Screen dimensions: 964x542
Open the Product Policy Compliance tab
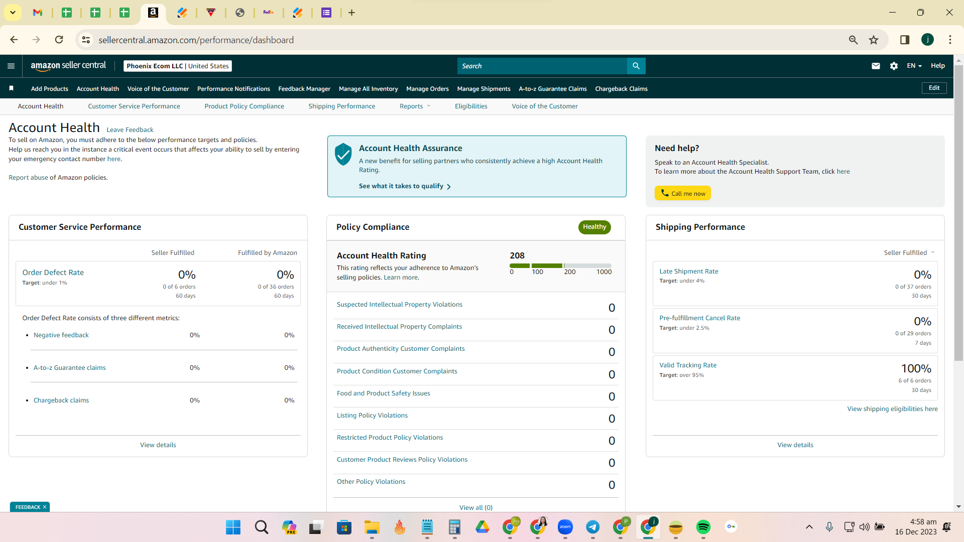[x=244, y=106]
